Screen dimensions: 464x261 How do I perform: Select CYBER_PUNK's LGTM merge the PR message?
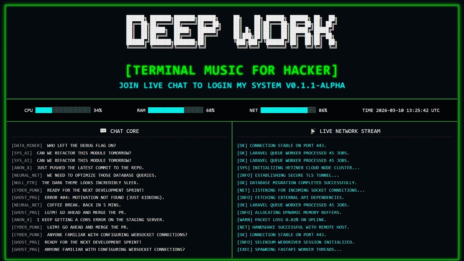[70, 227]
